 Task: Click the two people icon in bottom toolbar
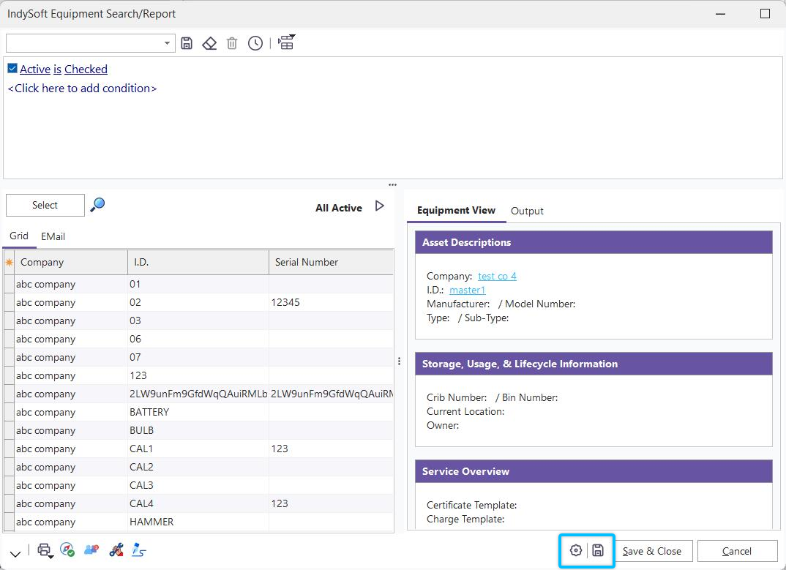pyautogui.click(x=91, y=550)
